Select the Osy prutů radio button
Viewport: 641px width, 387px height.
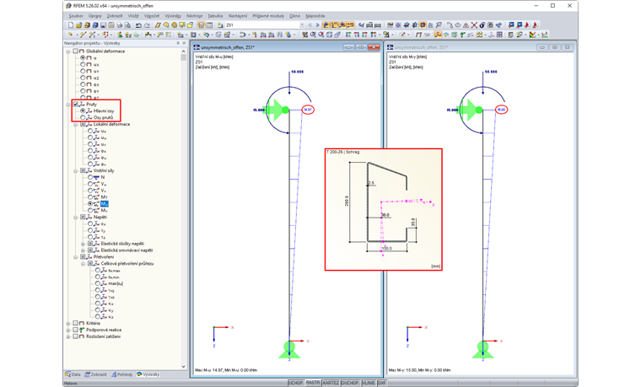[x=83, y=117]
